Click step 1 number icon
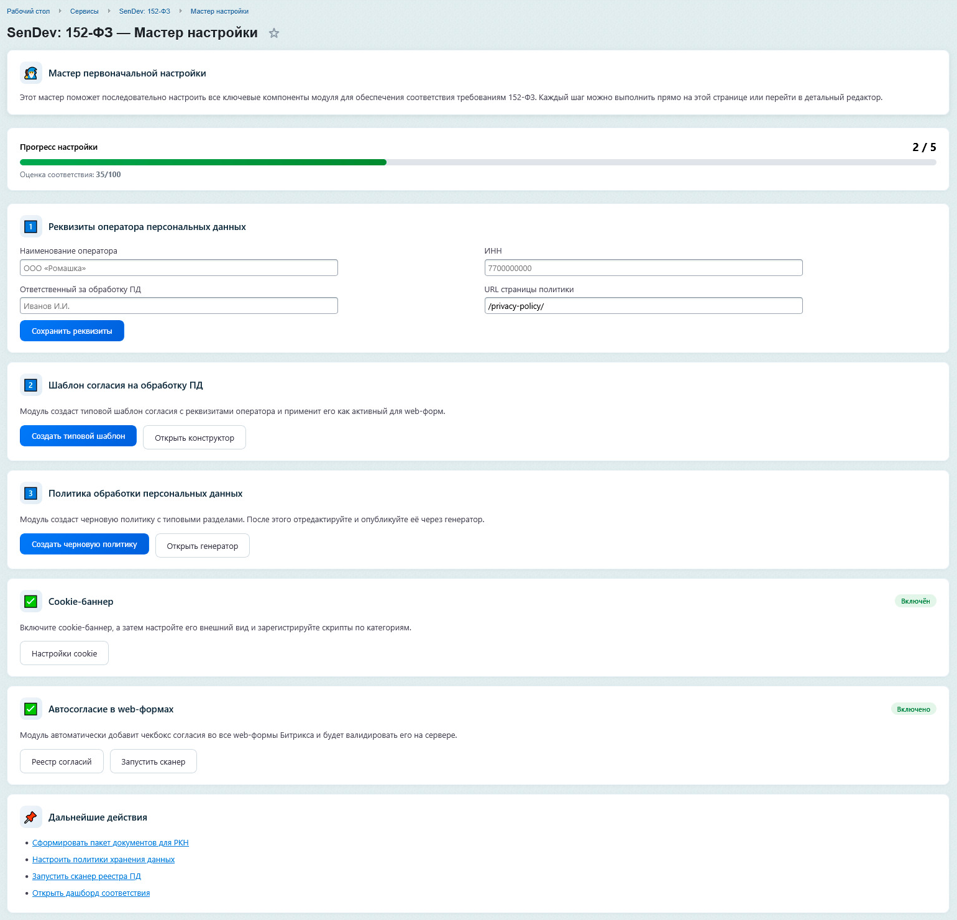The width and height of the screenshot is (957, 920). pos(31,227)
